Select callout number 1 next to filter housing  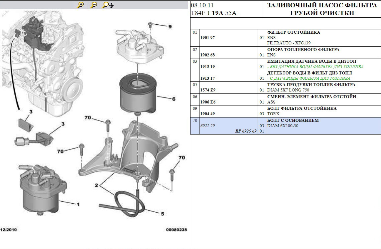click(x=78, y=204)
